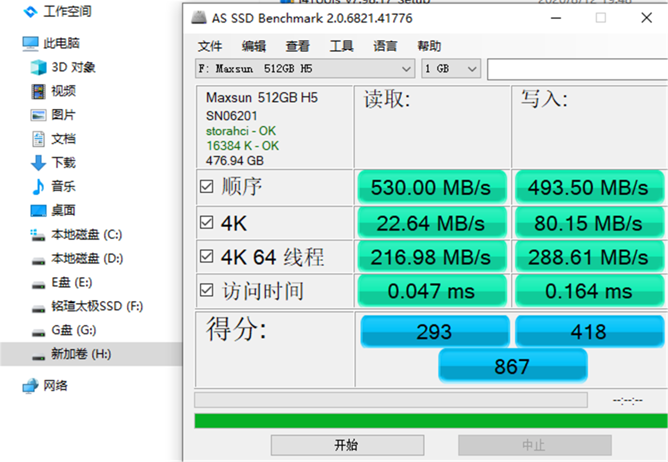Viewport: 668px width, 462px height.
Task: Click the G盘 (G:) drive icon
Action: [38, 332]
